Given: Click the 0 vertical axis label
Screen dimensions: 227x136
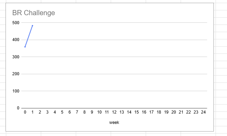Looking at the screenshot, I should (18, 108).
